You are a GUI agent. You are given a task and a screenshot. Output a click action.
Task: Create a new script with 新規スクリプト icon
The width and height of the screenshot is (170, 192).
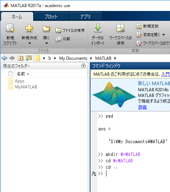(x=10, y=28)
